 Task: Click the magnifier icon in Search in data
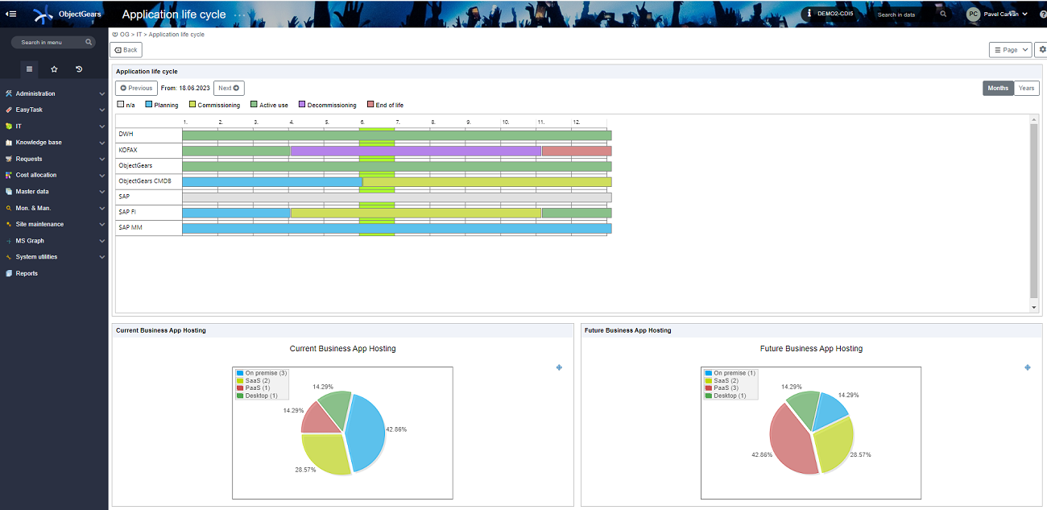point(943,14)
